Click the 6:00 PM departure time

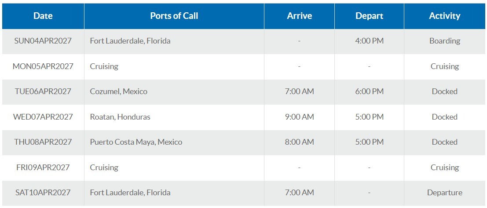pyautogui.click(x=369, y=91)
